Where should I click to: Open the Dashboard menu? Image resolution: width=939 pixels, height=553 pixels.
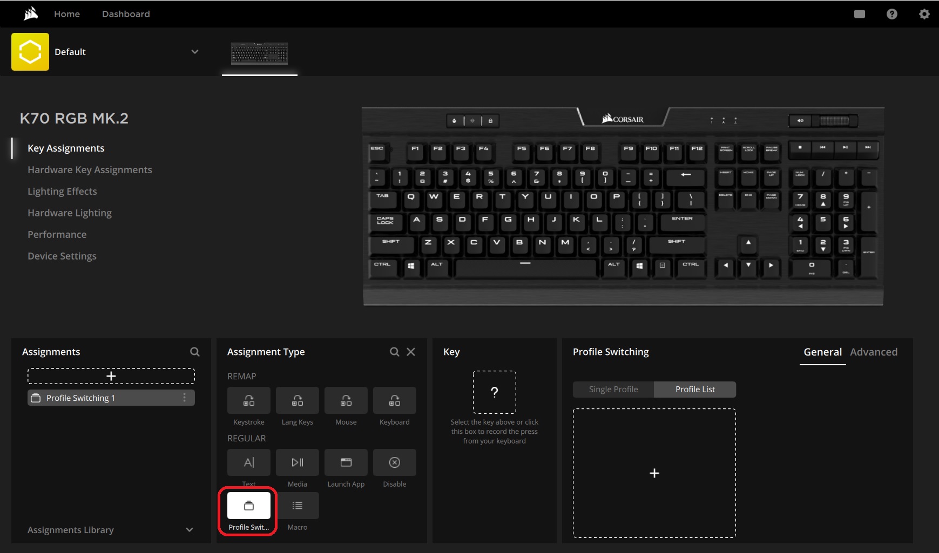click(126, 13)
